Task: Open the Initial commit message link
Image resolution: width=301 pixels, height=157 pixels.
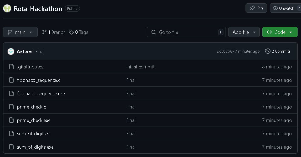Action: tap(140, 67)
